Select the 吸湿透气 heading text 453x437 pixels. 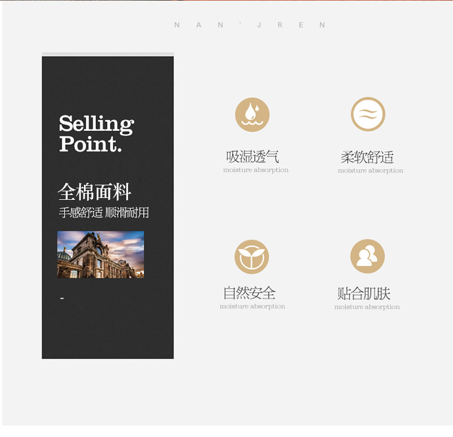click(x=252, y=157)
